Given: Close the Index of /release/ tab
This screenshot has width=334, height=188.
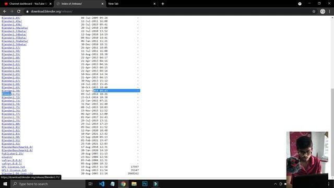Looking at the screenshot, I should 102,4.
